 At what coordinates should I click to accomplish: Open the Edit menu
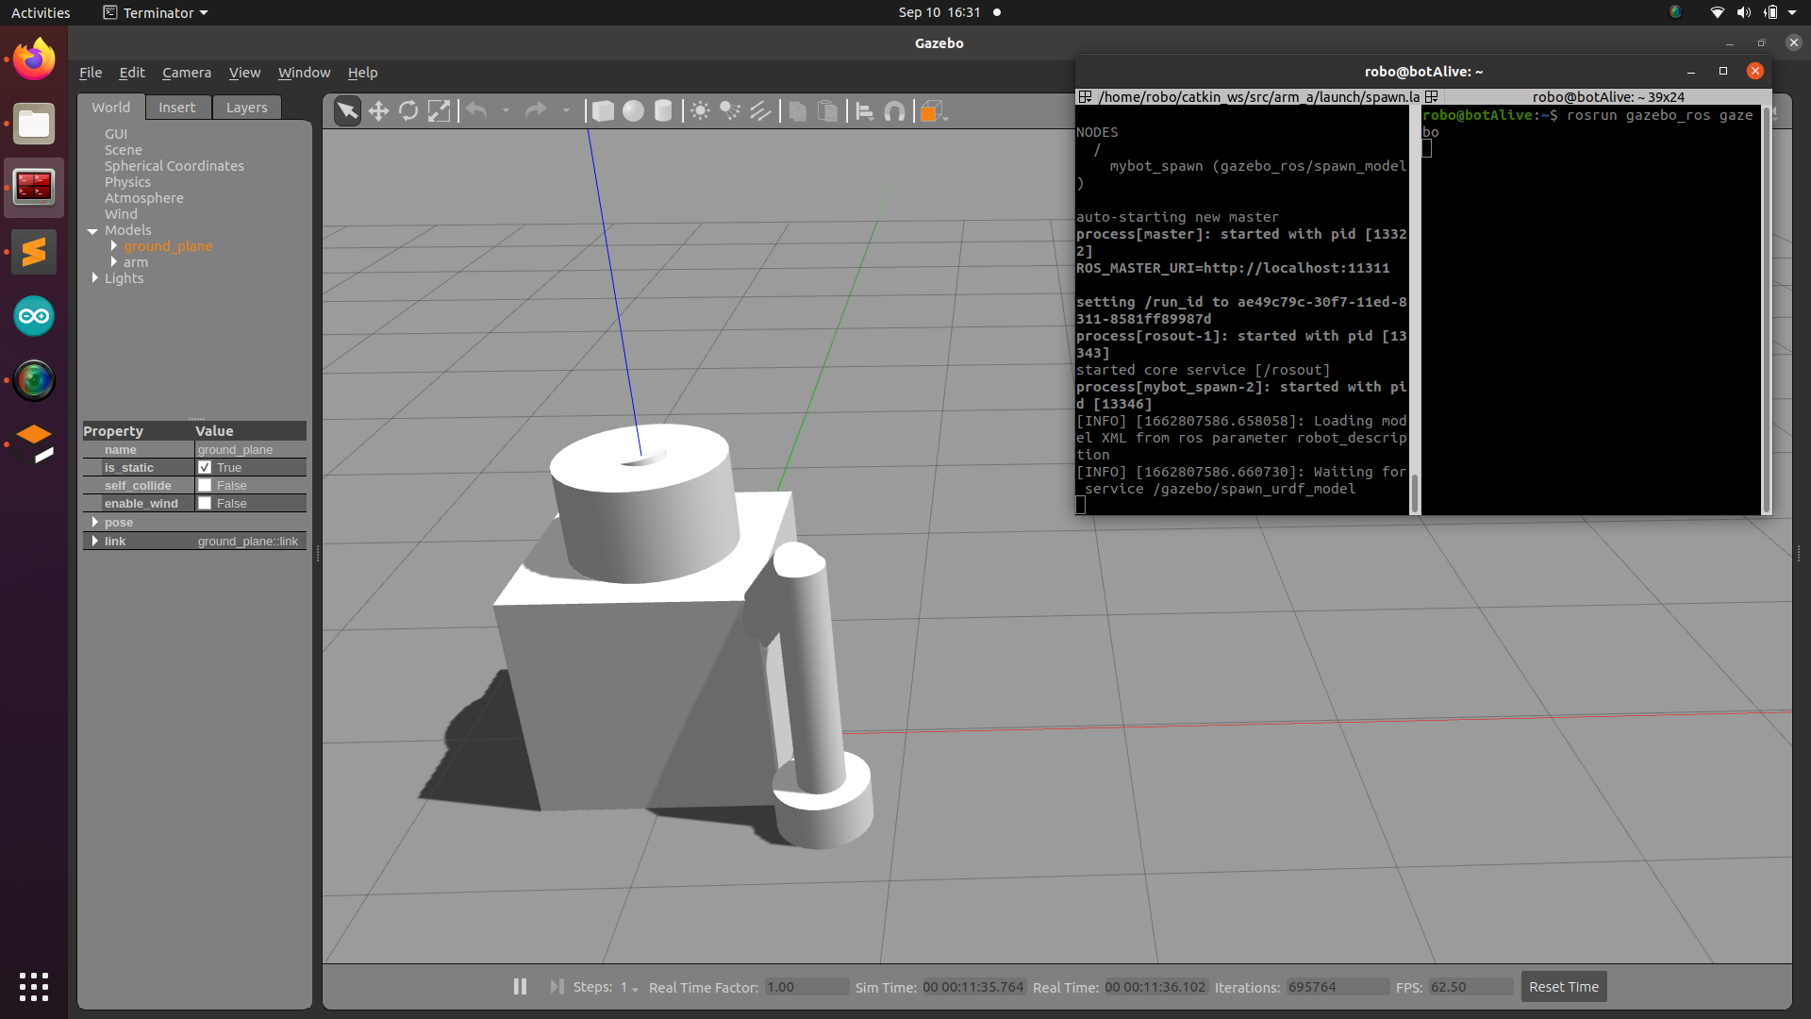[132, 73]
